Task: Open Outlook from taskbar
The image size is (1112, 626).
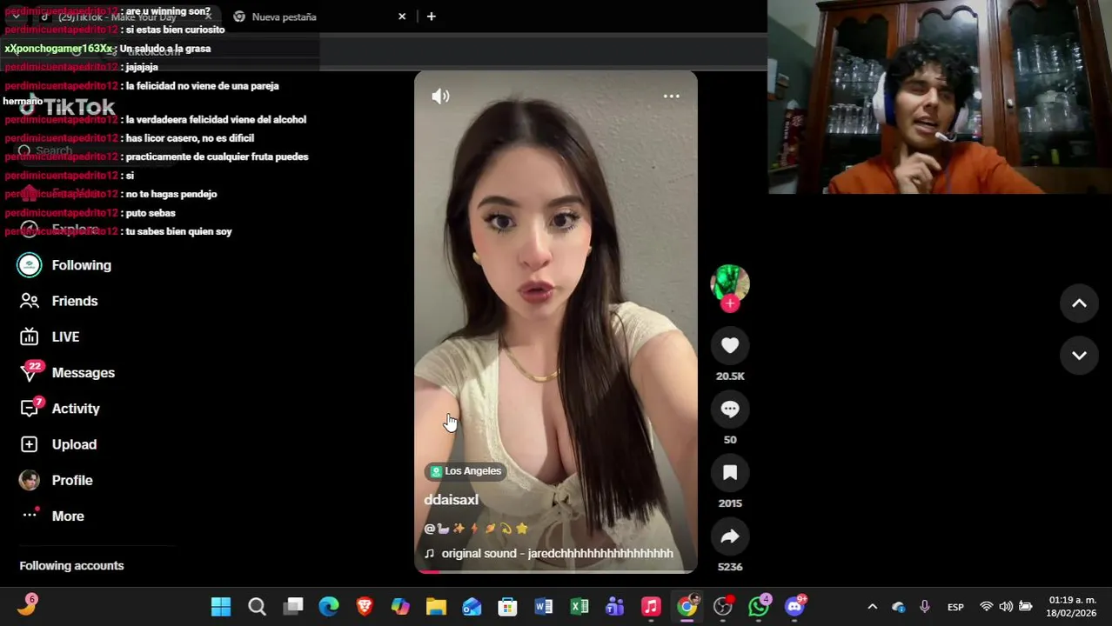Action: [472, 607]
